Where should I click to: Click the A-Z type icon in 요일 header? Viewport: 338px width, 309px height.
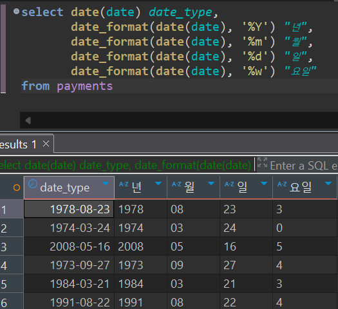[x=282, y=184]
